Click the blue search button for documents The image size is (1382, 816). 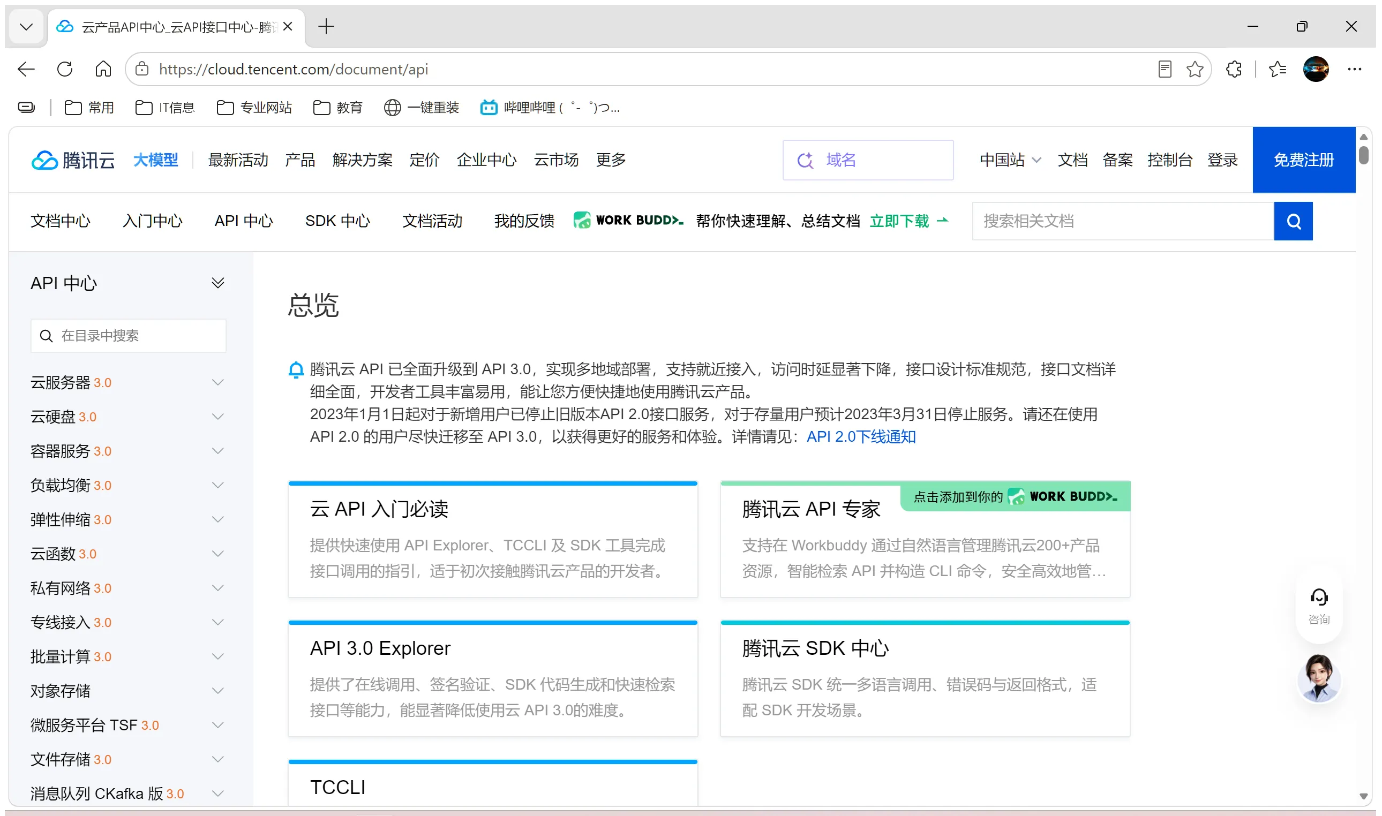pyautogui.click(x=1293, y=221)
